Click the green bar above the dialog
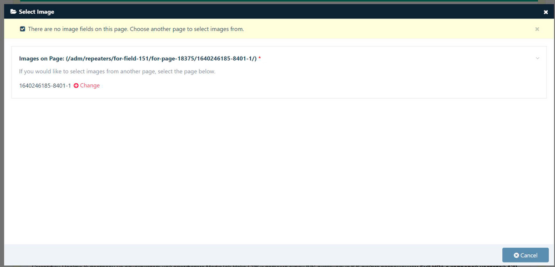Screen dimensions: 555x267 [277, 2]
